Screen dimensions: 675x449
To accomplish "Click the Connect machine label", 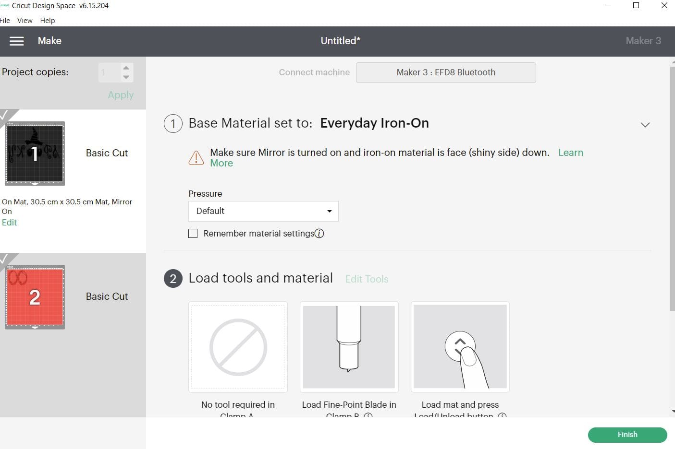I will [x=314, y=72].
